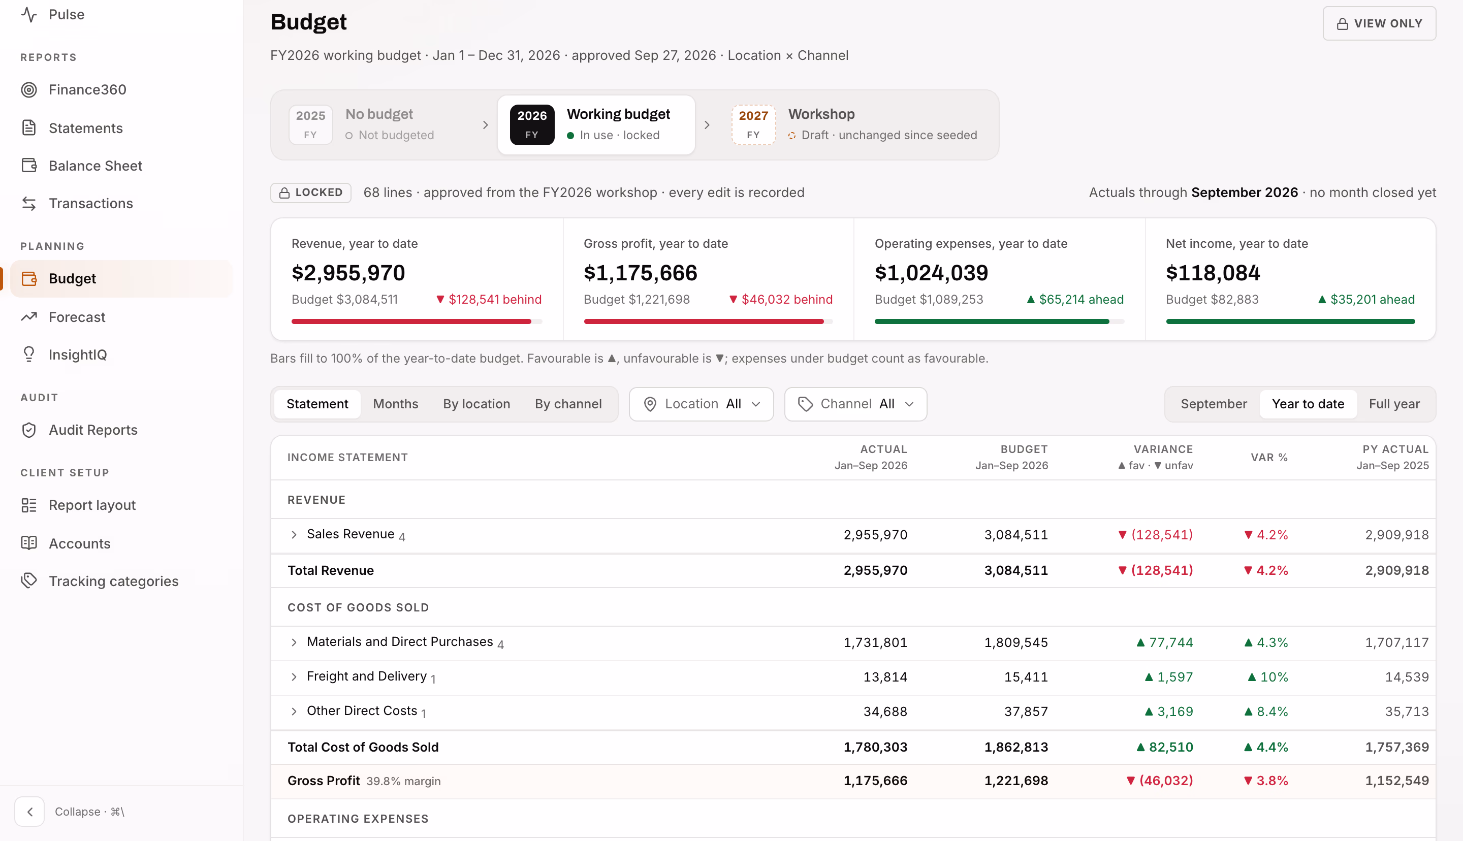Open the By location tab
The width and height of the screenshot is (1463, 841).
(x=476, y=404)
